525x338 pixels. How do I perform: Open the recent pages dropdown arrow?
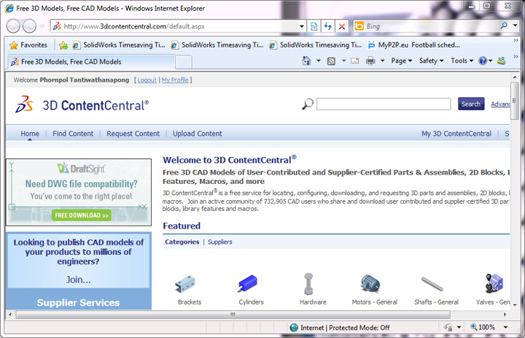[42, 26]
